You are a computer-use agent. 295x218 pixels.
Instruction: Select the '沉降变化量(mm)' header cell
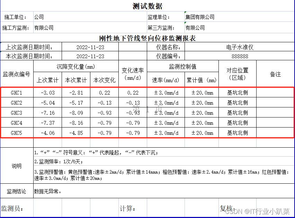(76, 67)
